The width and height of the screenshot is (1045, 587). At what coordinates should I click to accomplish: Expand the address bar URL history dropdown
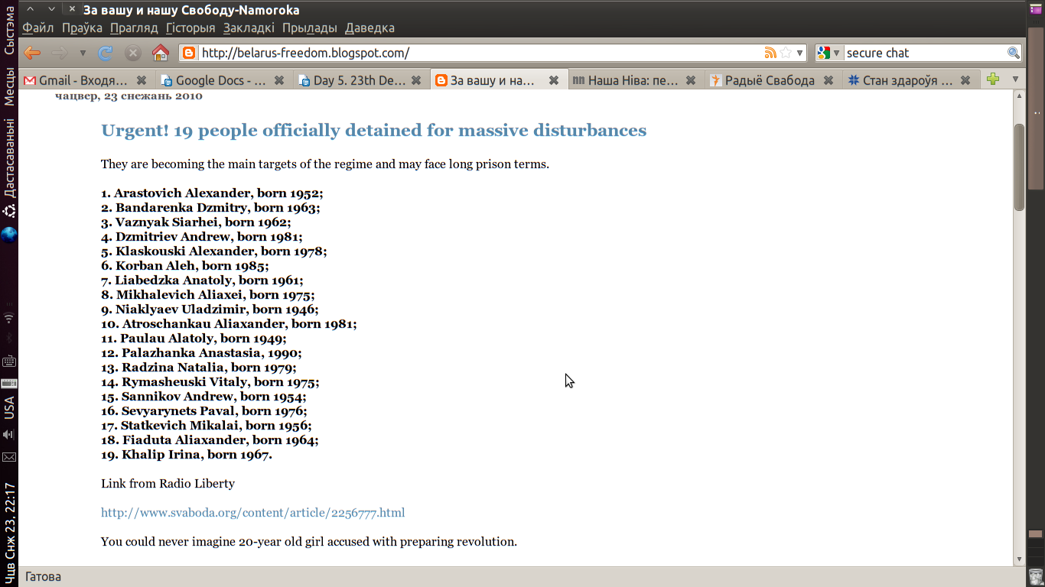point(800,54)
